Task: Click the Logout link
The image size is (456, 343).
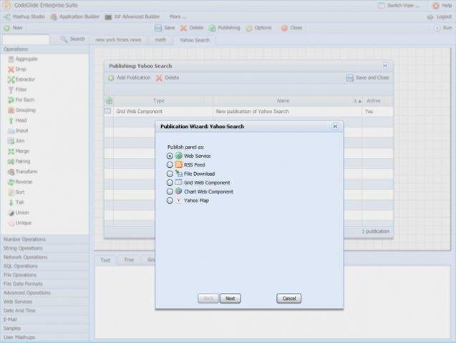Action: 439,17
